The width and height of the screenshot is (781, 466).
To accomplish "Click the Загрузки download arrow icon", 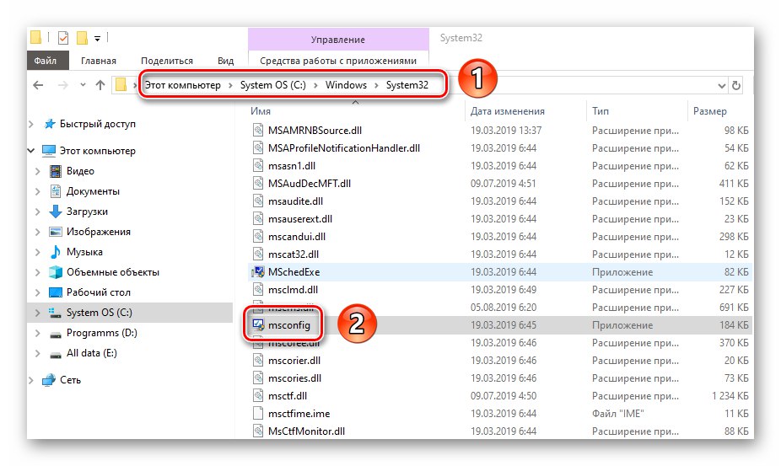I will 56,212.
